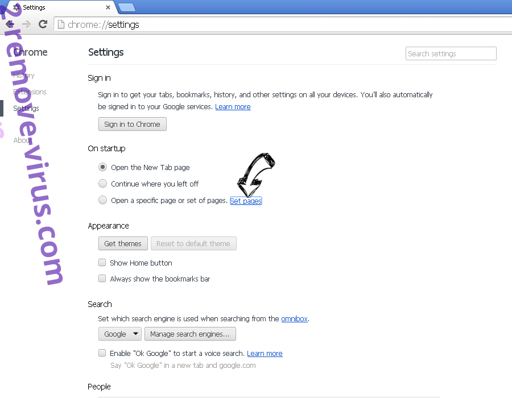Click the Set pages link
Viewport: 512px width, 398px height.
246,201
